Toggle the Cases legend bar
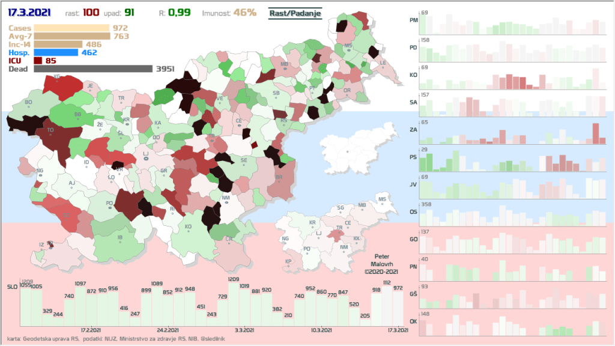Viewport: 615px width, 346px height. [72, 28]
